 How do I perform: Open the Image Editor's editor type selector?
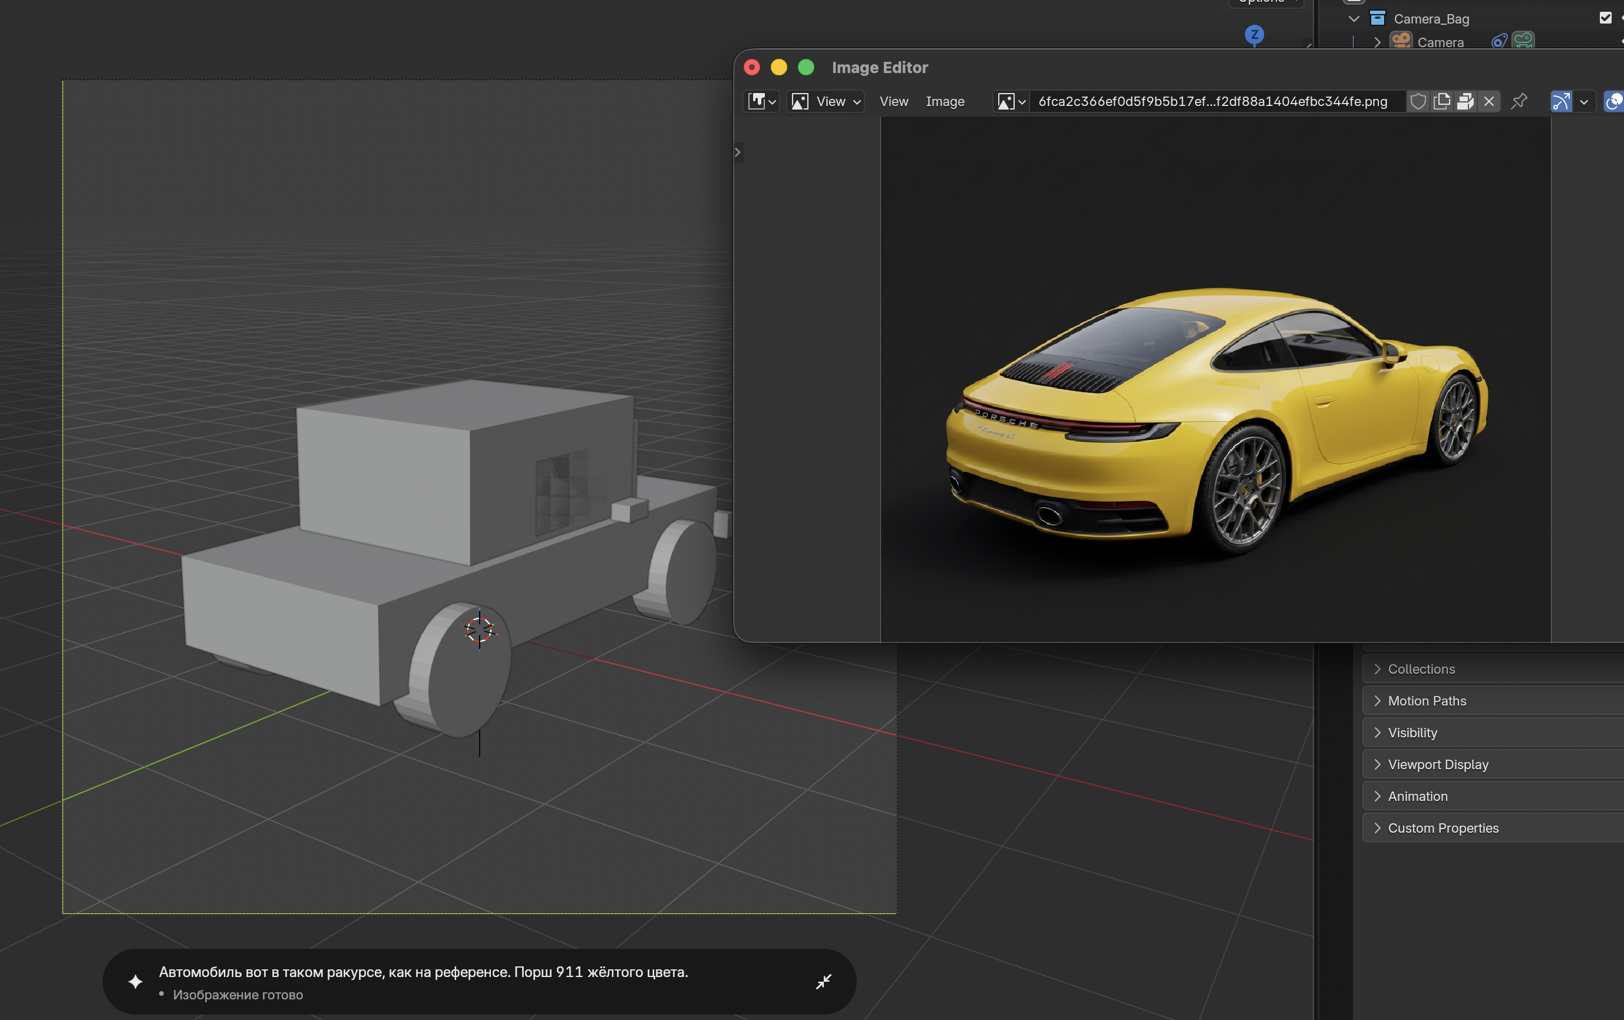[761, 101]
